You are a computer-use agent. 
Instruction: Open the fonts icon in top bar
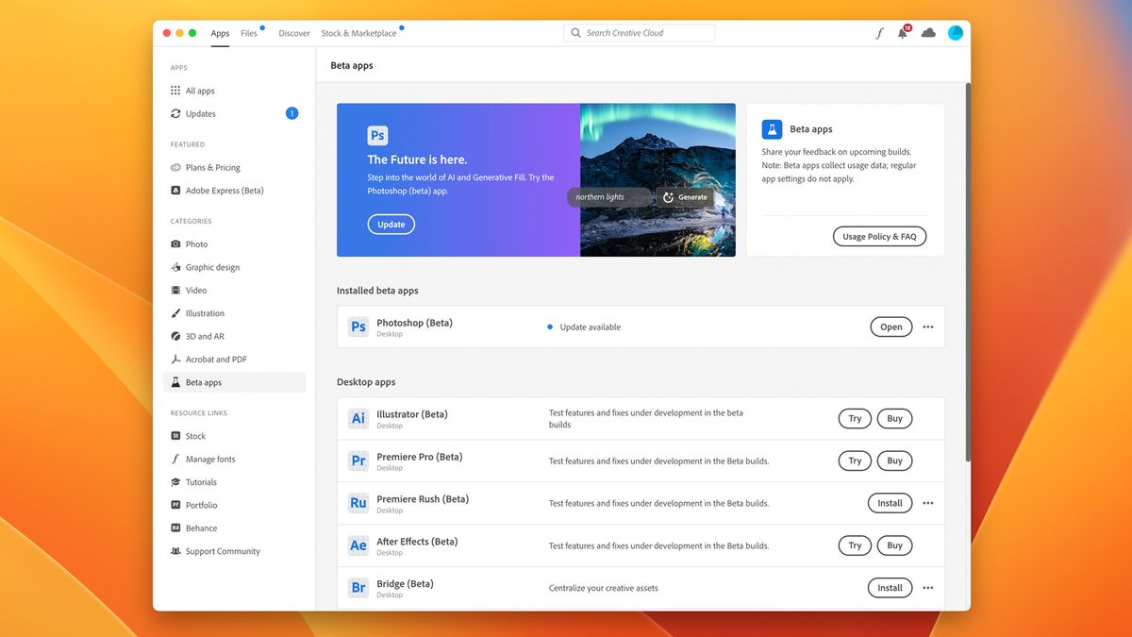(879, 33)
